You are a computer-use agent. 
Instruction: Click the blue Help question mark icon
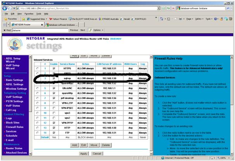click(x=216, y=19)
